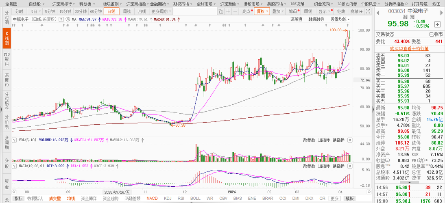This screenshot has height=203, width=445.
Task: Switch to 60分钟 chart tab
Action: pos(96,11)
